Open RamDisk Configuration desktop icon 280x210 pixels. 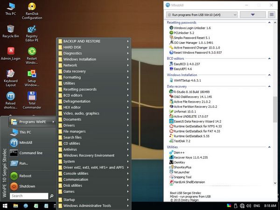[x=32, y=8]
